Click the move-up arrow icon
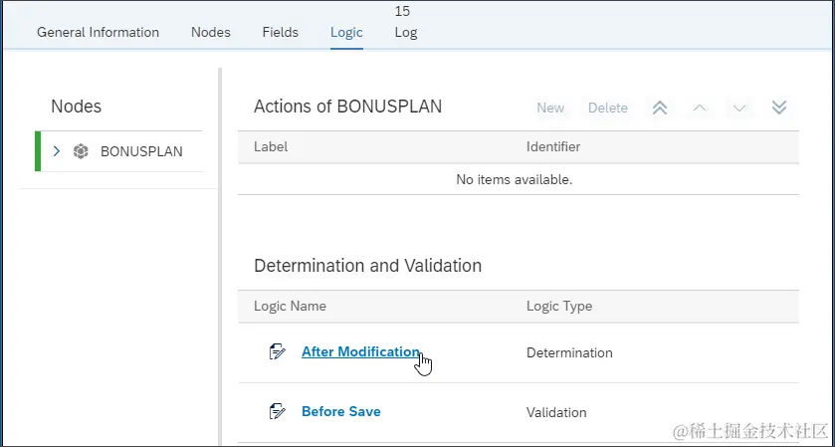 tap(700, 108)
